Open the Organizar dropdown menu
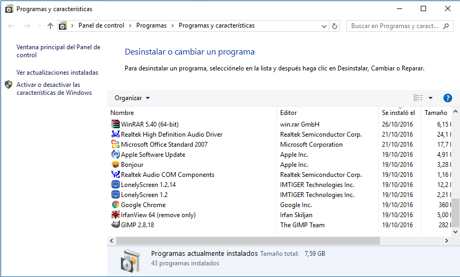Image resolution: width=460 pixels, height=277 pixels. [x=132, y=98]
